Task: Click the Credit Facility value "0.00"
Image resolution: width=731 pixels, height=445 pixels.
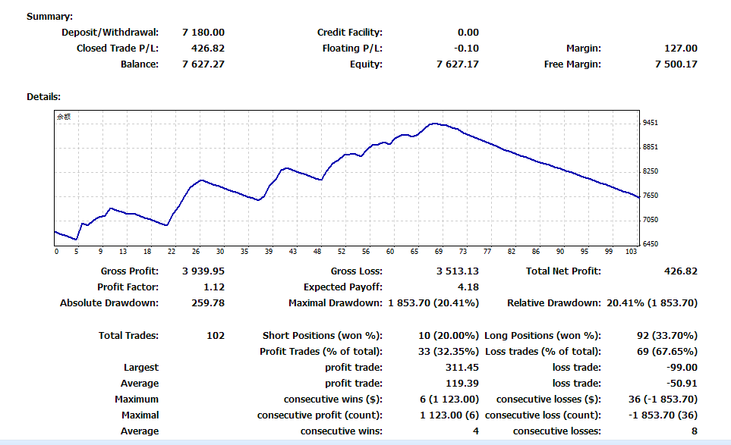Action: point(468,32)
